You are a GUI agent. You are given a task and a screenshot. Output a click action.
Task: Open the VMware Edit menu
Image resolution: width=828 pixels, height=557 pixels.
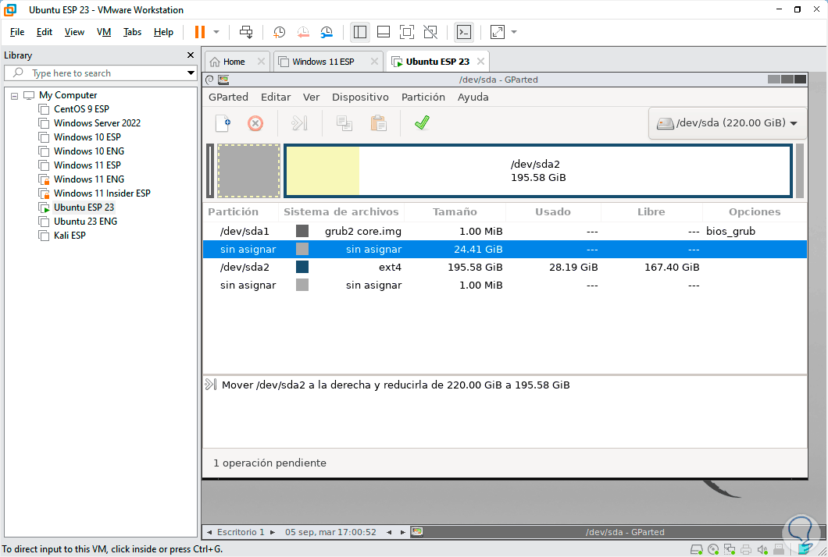click(x=45, y=32)
